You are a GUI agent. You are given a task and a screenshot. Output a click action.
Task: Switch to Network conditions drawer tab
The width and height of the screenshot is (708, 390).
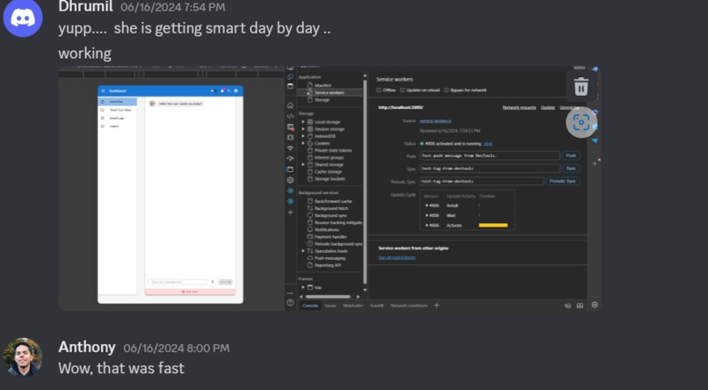408,306
